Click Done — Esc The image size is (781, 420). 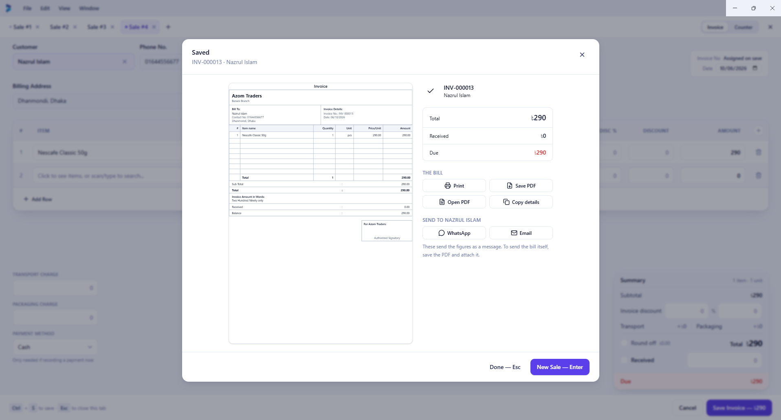(x=505, y=367)
